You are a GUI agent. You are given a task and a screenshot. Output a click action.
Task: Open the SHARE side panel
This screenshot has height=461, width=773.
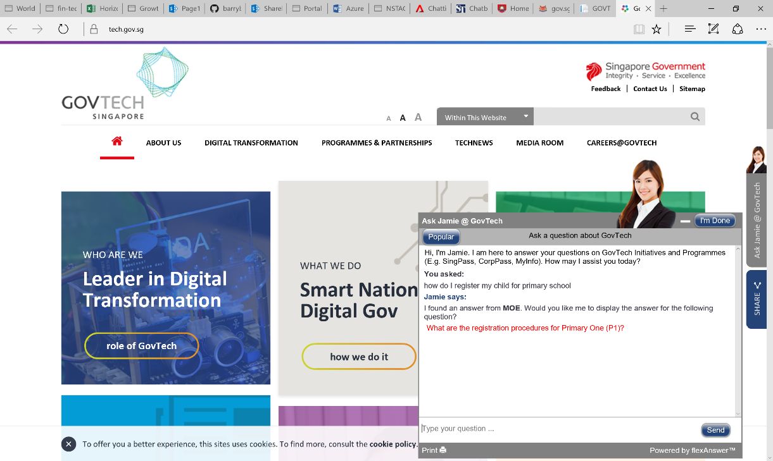(757, 299)
